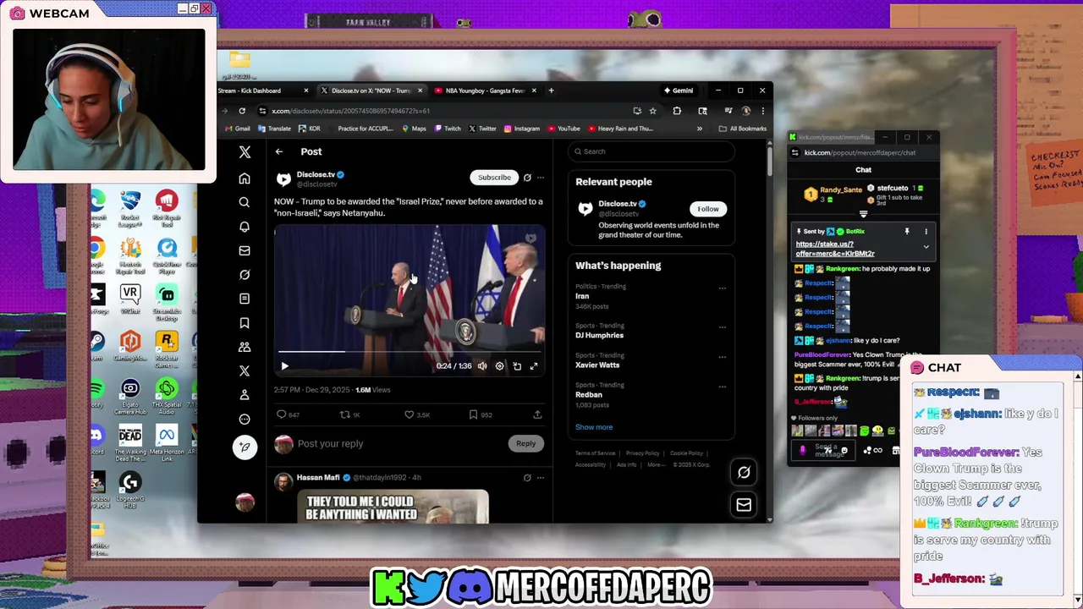The width and height of the screenshot is (1083, 609).
Task: Click Chrome extensions puzzle icon
Action: (677, 111)
